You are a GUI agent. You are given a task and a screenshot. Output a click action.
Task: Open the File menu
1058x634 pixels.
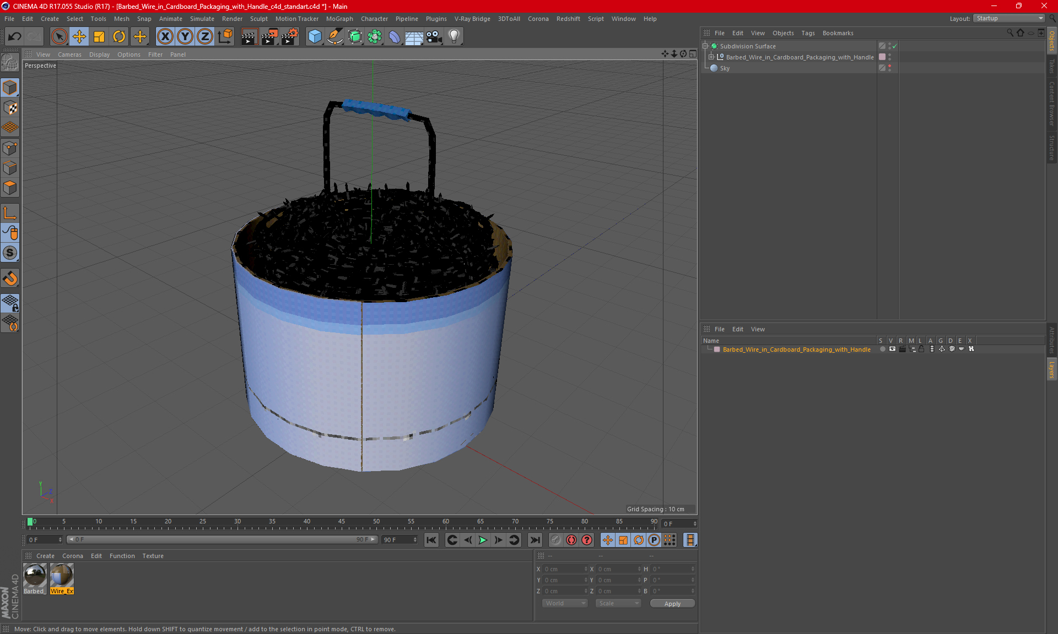click(9, 19)
